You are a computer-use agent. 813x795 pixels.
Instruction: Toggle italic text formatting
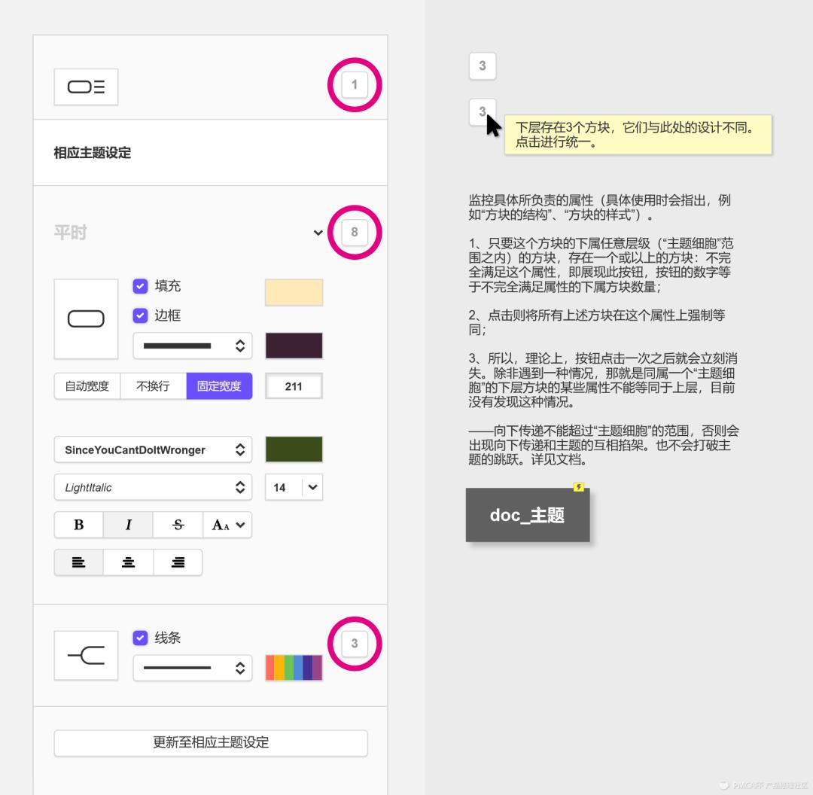[128, 525]
